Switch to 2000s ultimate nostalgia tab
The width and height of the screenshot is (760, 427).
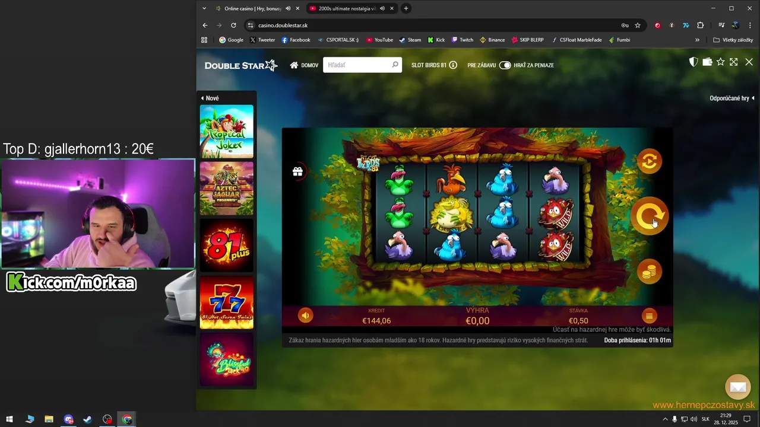tap(346, 8)
